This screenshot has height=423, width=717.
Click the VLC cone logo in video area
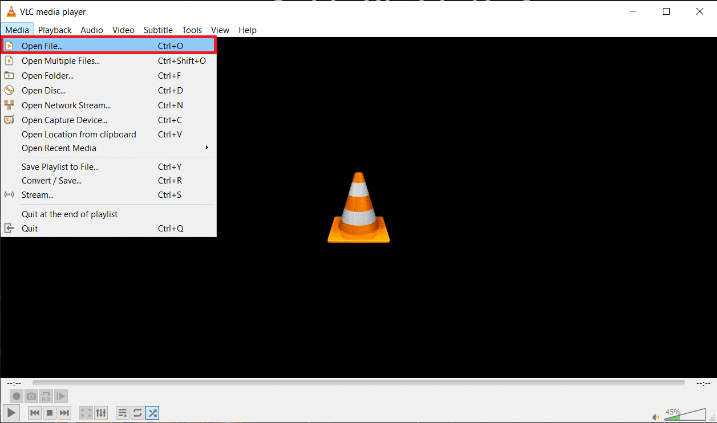359,208
